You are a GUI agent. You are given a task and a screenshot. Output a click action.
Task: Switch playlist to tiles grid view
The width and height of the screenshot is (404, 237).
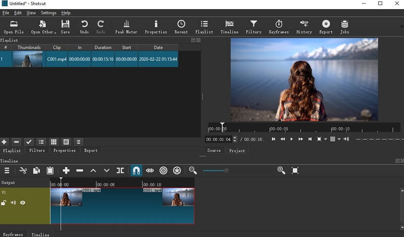[54, 142]
